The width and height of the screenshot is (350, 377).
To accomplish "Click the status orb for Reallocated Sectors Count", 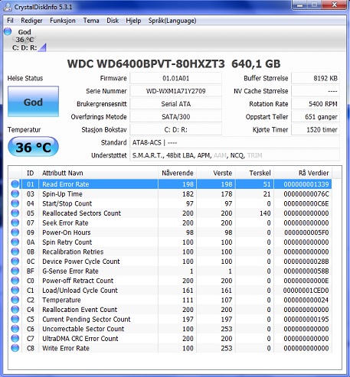I will click(x=15, y=213).
